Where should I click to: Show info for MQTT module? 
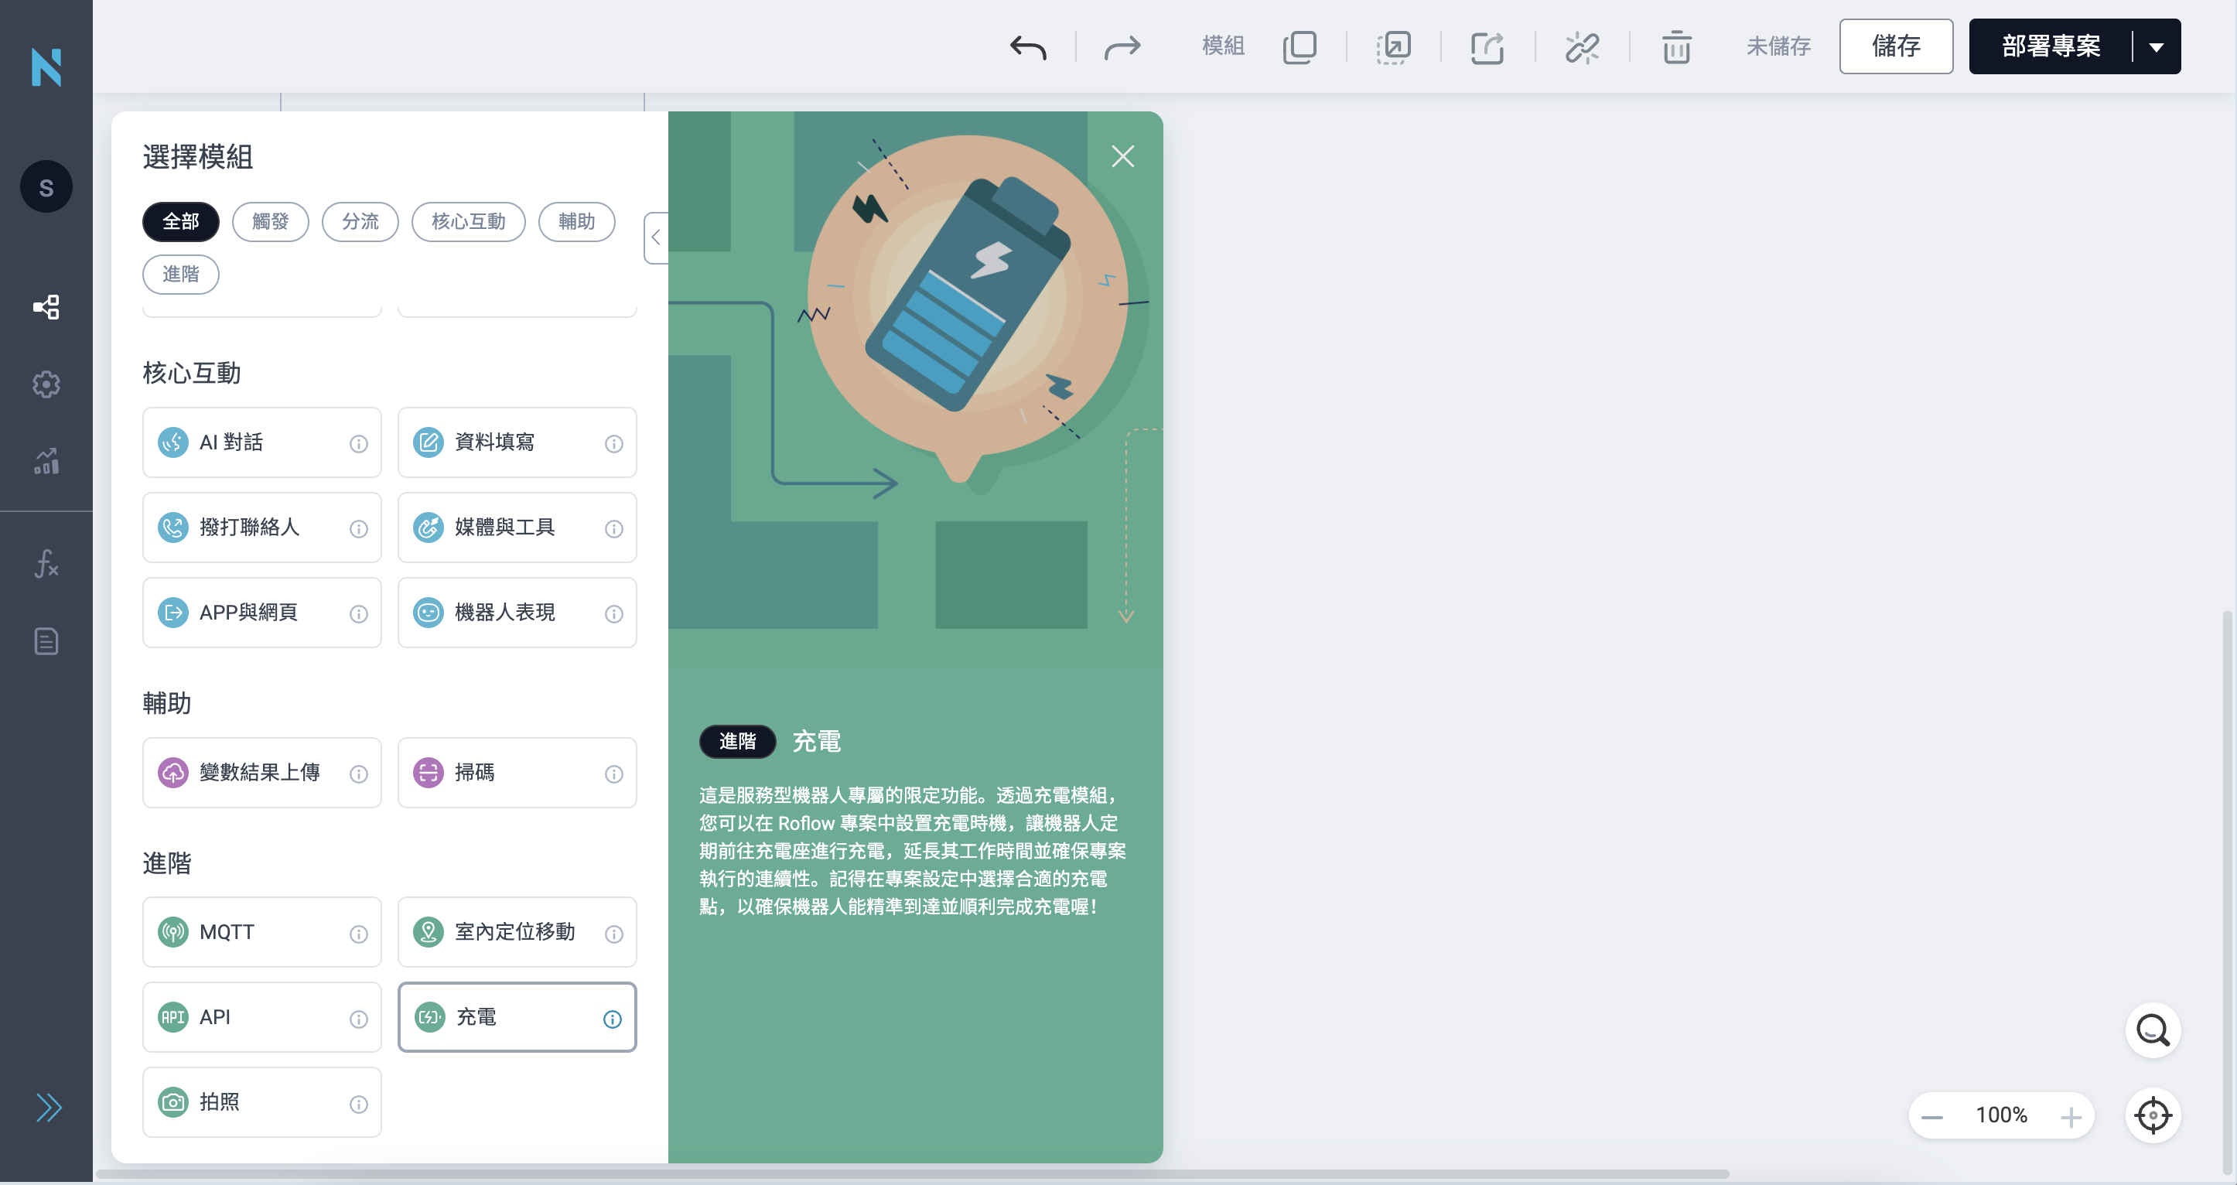tap(359, 934)
